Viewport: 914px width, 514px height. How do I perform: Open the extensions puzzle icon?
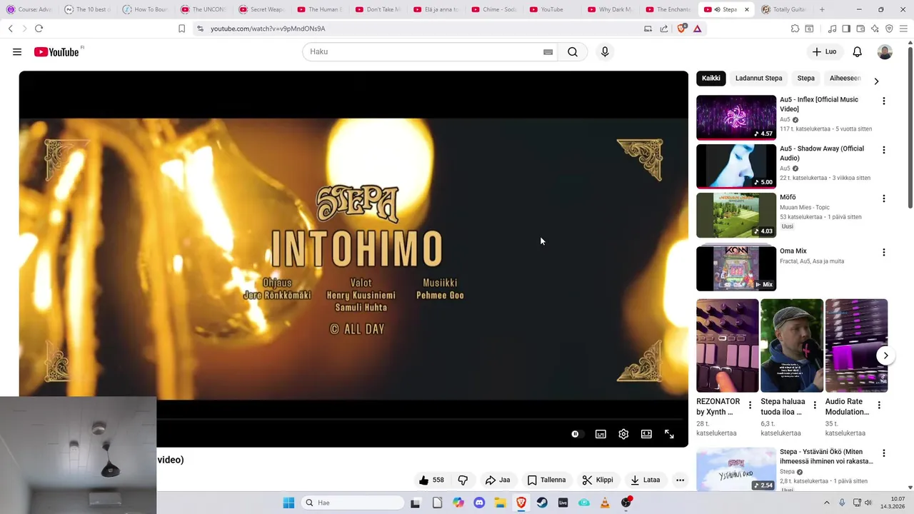click(x=795, y=29)
